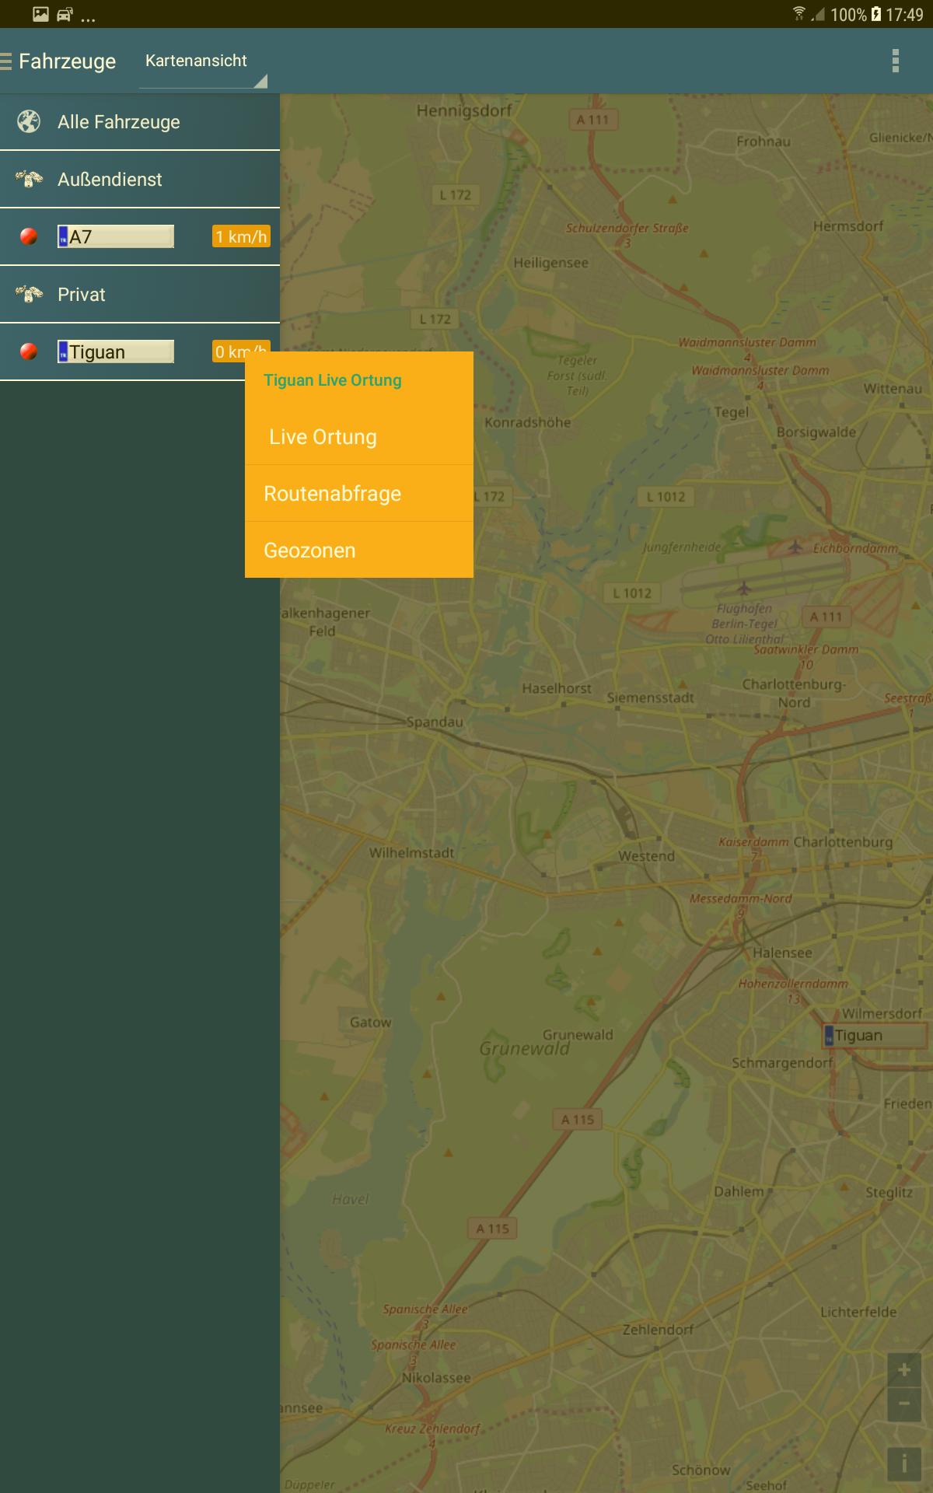
Task: Select Geozonen in the popup menu
Action: coord(309,551)
